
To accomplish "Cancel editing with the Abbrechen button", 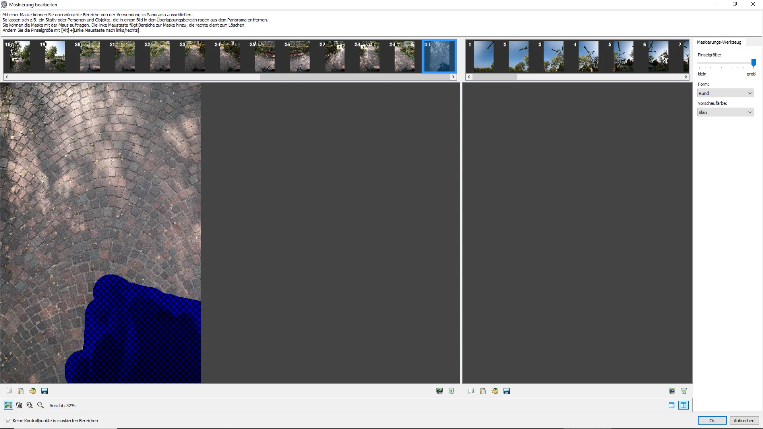I will pyautogui.click(x=744, y=421).
